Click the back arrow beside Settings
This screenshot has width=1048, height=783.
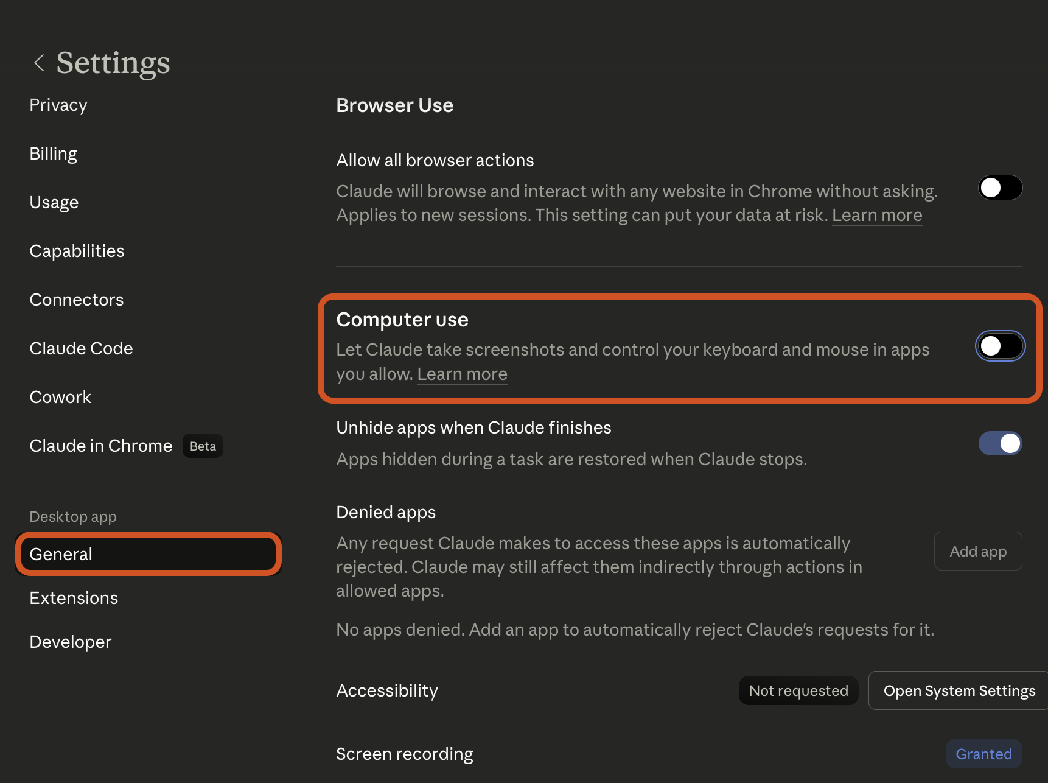[x=39, y=63]
